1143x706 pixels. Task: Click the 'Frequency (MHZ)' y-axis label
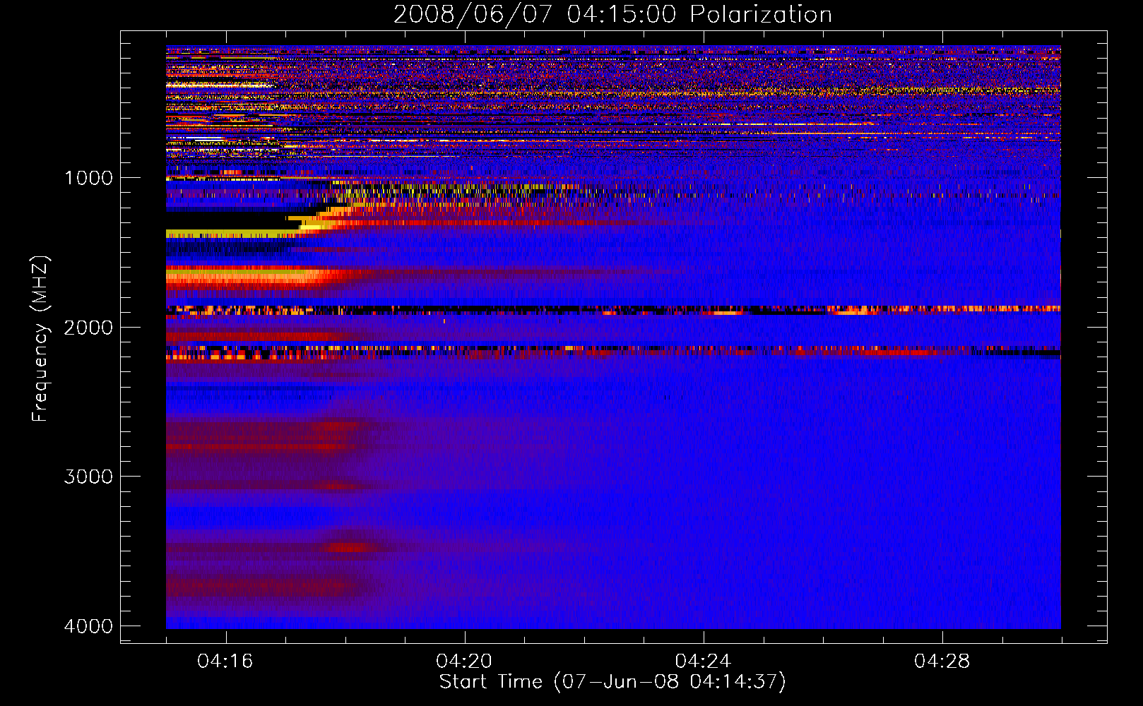tap(41, 339)
